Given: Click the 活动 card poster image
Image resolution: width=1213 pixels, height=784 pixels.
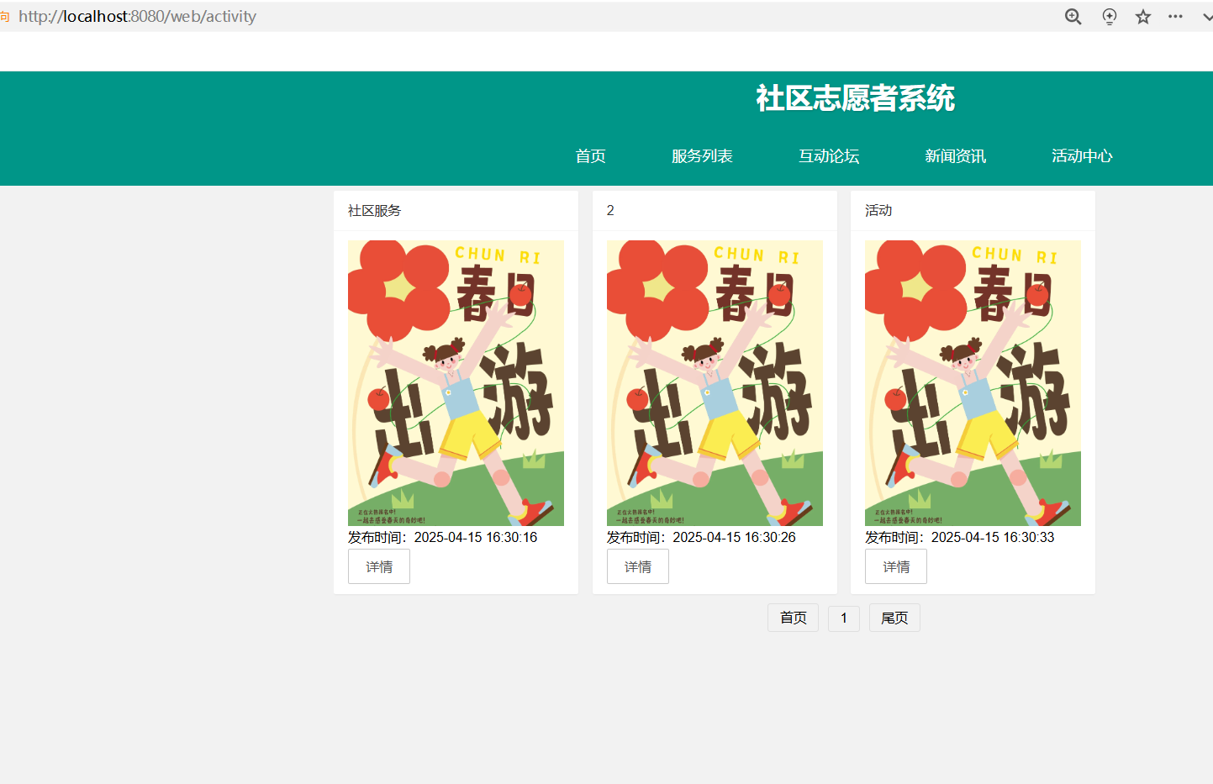Looking at the screenshot, I should pos(973,383).
